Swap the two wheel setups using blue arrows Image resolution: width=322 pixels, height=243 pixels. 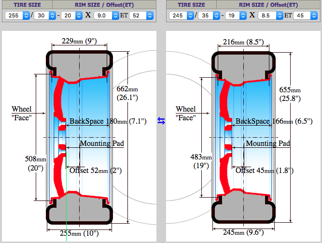tap(161, 122)
